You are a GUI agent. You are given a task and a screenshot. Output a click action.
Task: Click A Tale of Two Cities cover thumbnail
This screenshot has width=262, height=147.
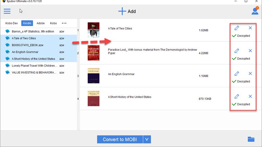point(94,30)
